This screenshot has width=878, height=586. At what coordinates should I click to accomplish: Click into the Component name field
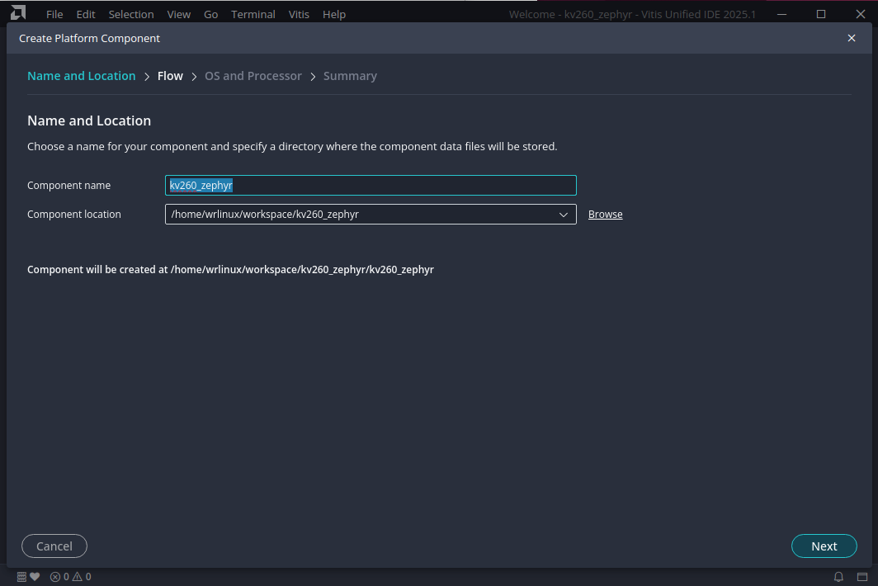coord(371,186)
